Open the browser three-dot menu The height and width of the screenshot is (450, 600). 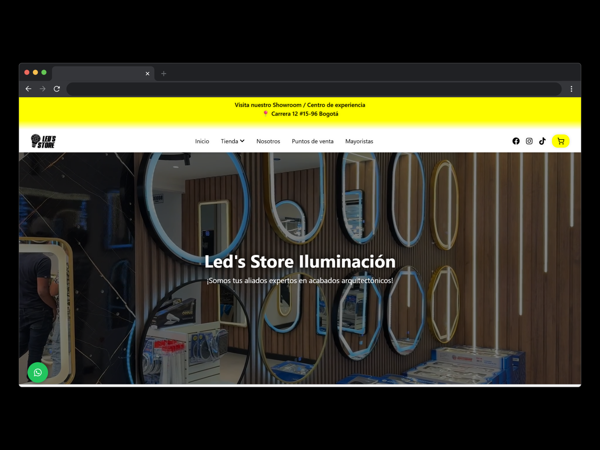[572, 89]
